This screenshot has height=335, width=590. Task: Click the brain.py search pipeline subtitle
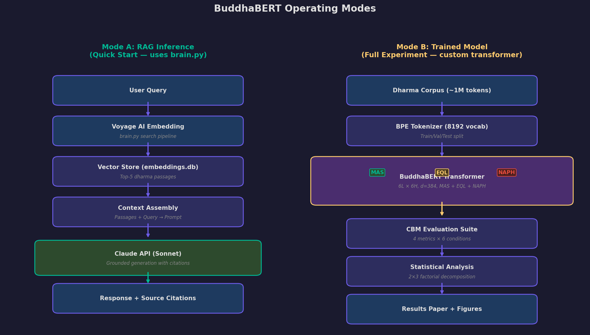click(148, 136)
